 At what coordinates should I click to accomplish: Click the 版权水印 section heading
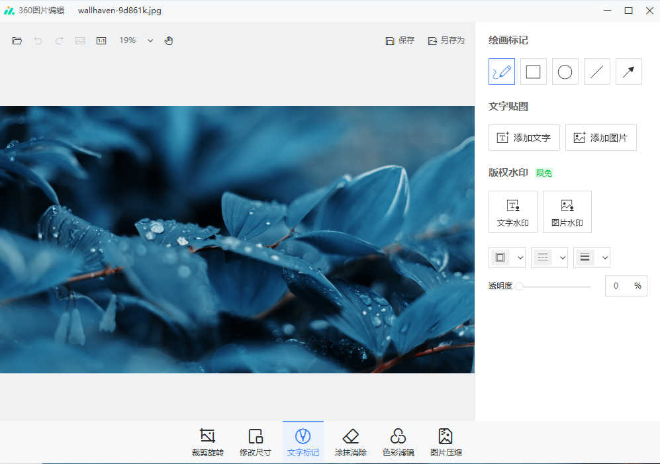(x=508, y=173)
